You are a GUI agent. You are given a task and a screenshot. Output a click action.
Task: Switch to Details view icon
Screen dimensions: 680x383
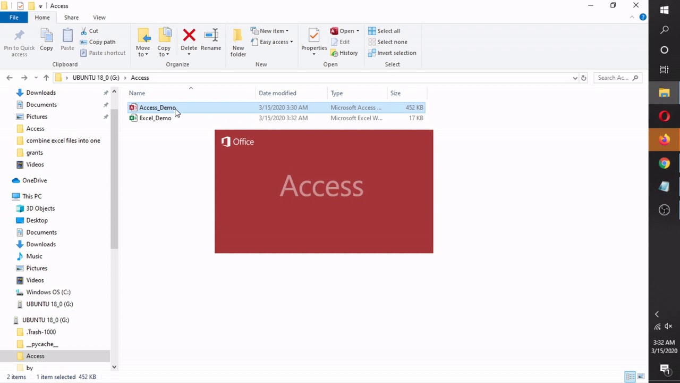pos(630,377)
